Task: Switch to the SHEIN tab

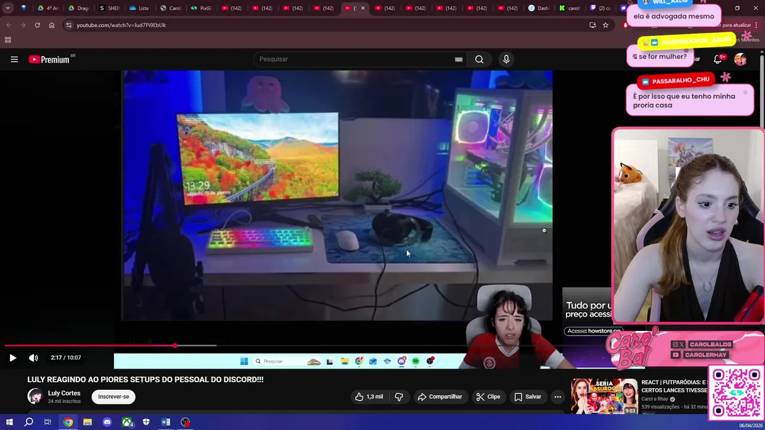Action: pos(109,8)
